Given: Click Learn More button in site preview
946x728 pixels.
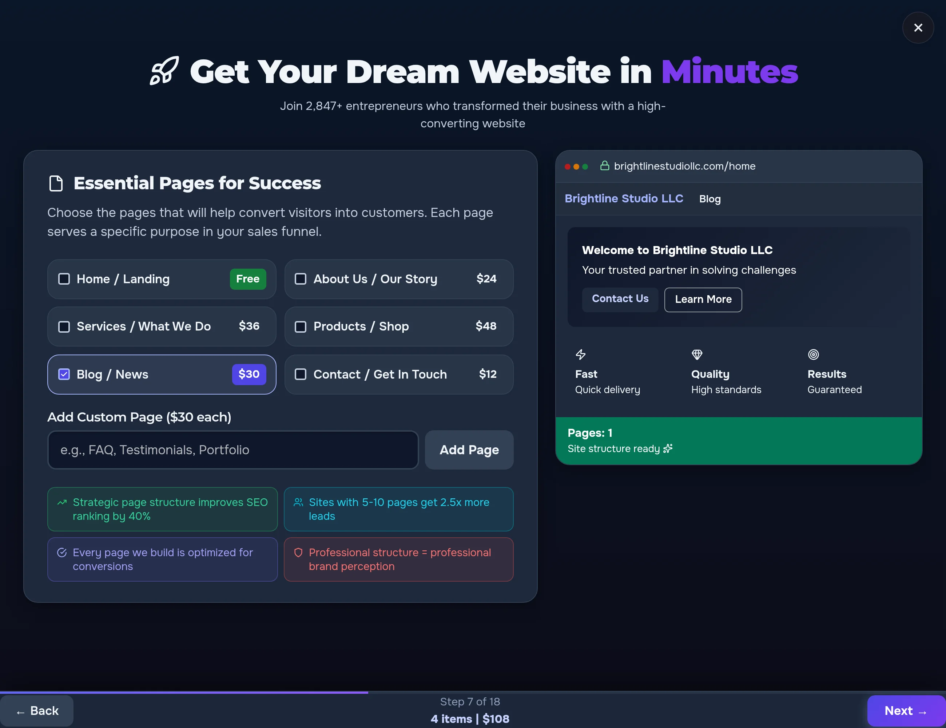Looking at the screenshot, I should click(703, 300).
